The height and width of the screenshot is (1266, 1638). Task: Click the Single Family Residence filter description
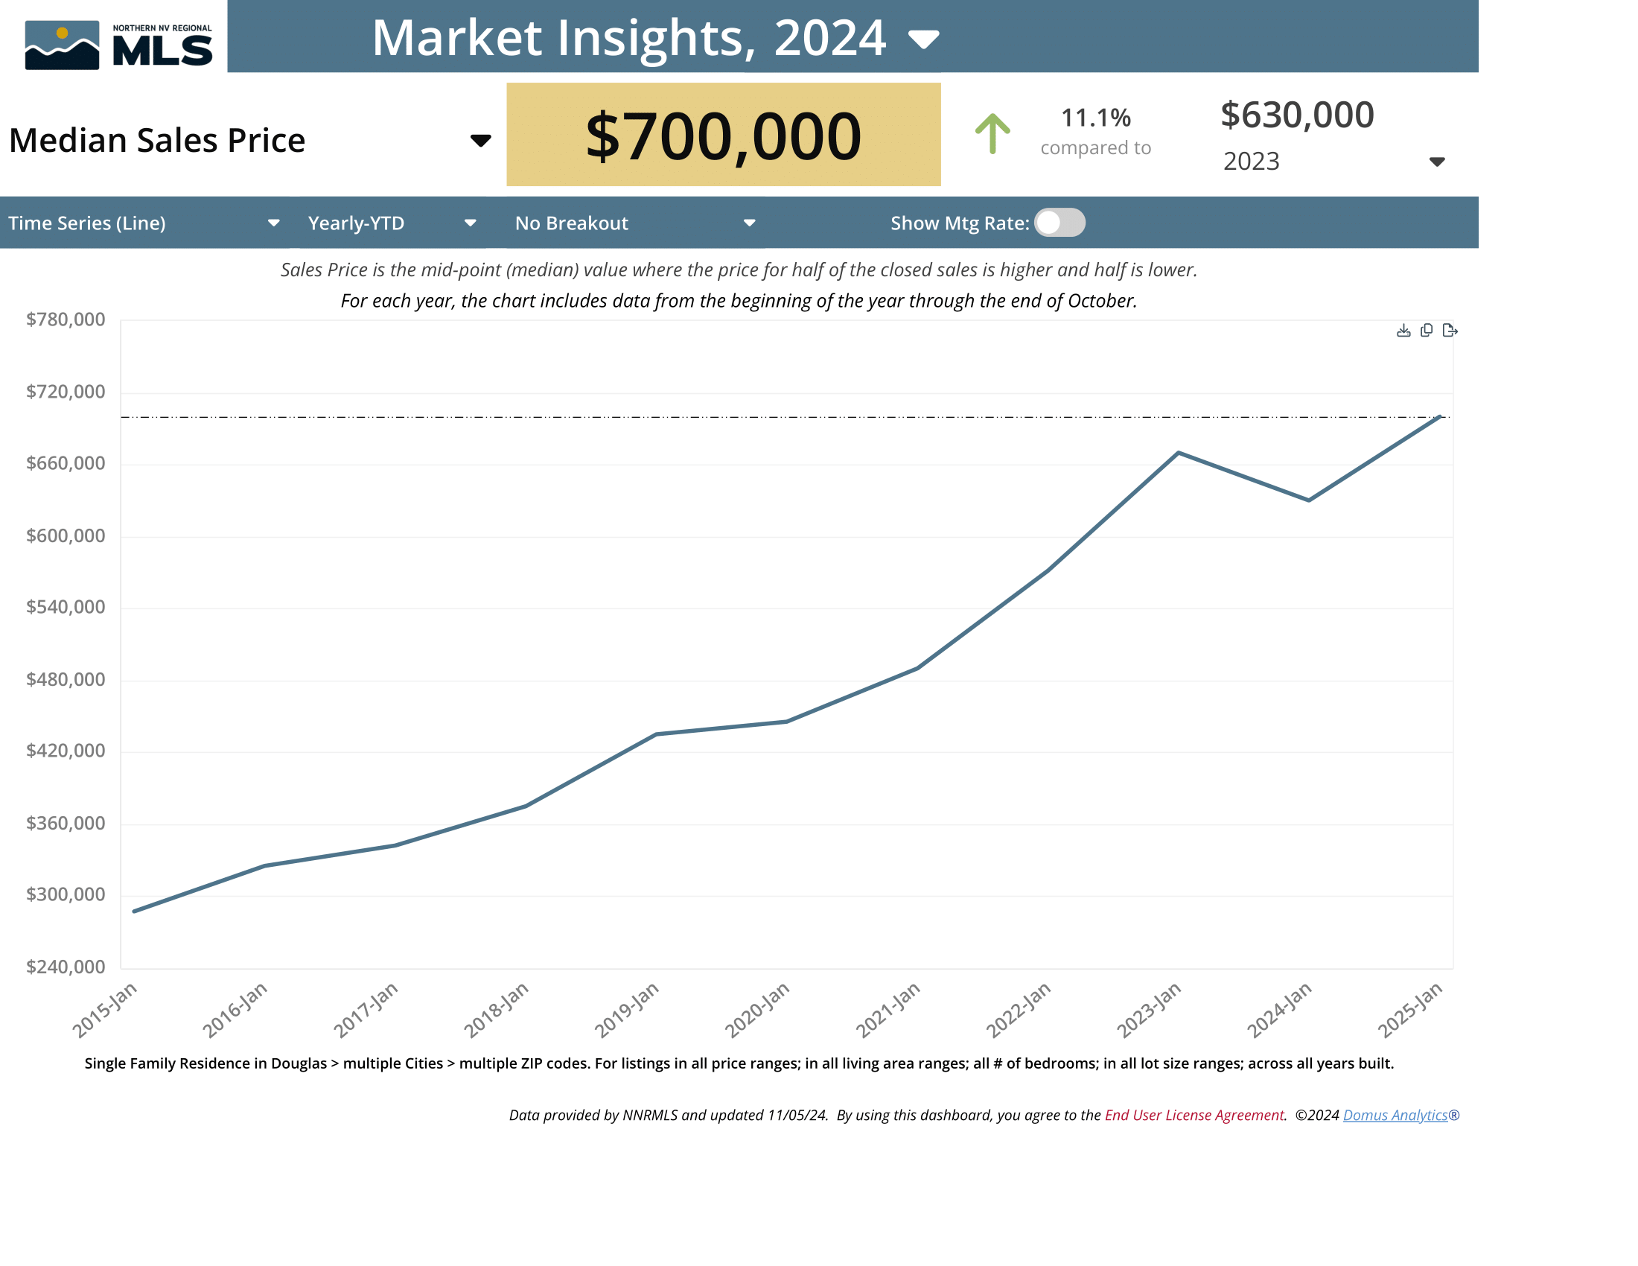point(739,1063)
